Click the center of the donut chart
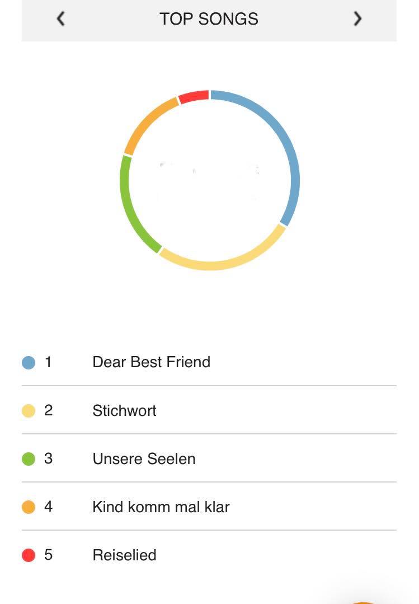 (210, 180)
